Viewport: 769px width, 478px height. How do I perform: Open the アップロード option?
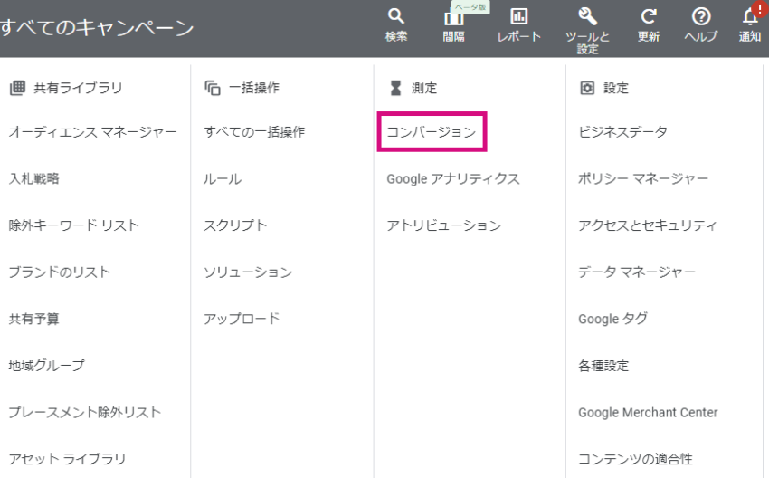(x=242, y=319)
